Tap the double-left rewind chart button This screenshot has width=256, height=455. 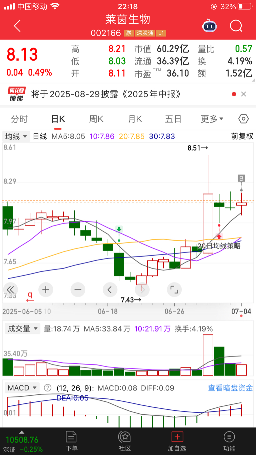(10, 290)
